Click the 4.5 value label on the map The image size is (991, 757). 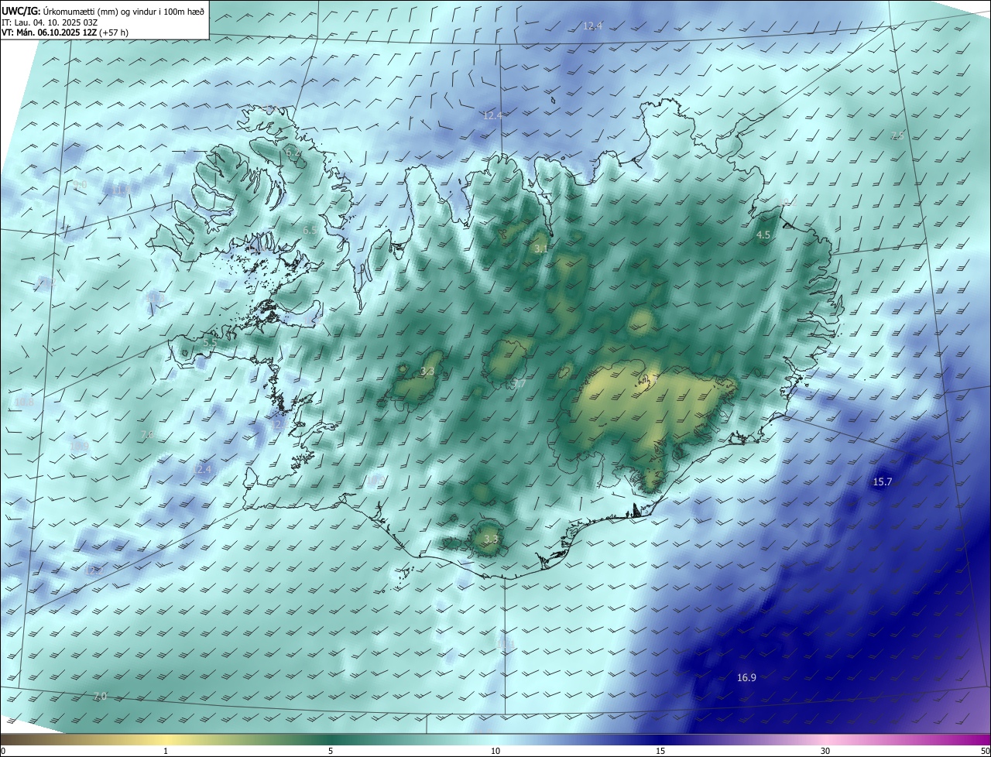[763, 235]
